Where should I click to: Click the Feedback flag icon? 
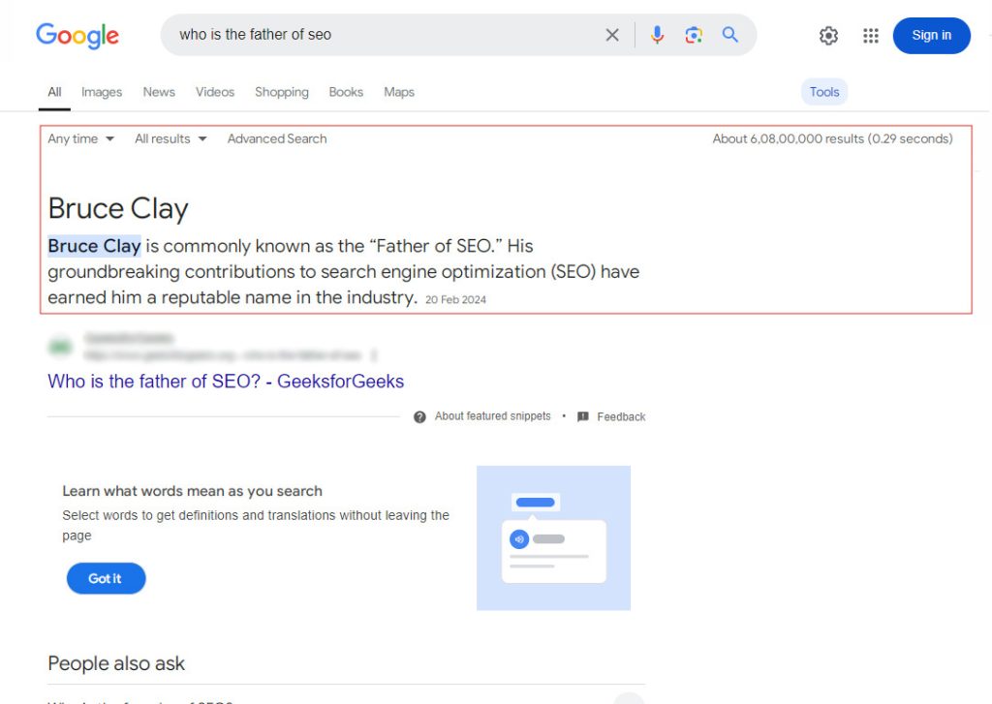coord(583,416)
